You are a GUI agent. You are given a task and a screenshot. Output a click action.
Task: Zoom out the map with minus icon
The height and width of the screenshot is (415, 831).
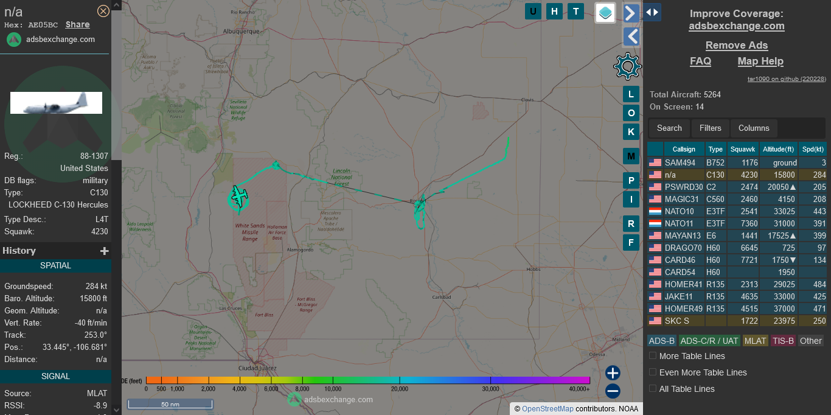click(613, 391)
